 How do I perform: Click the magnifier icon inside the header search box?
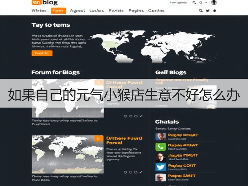click(x=194, y=2)
